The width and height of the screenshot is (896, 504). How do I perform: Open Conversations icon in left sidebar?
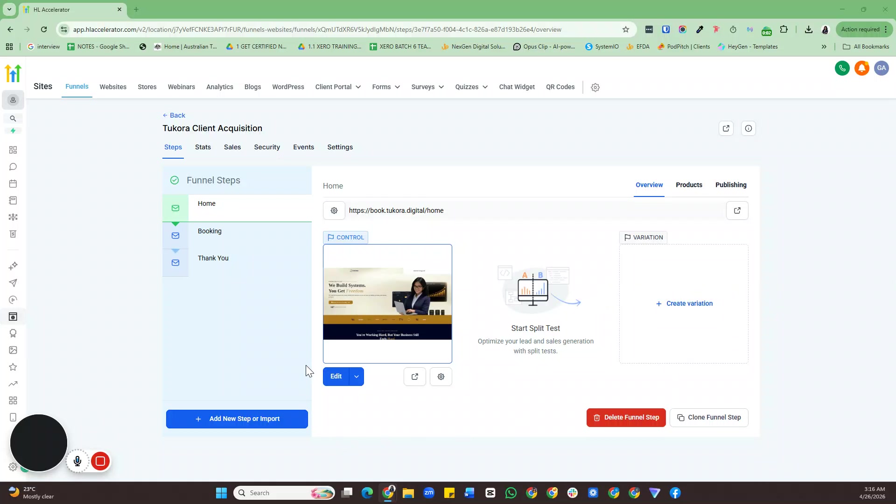coord(13,167)
